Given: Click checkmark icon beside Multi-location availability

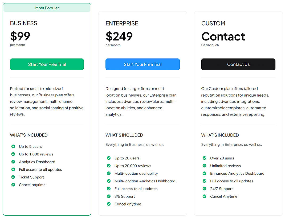Looking at the screenshot, I should click(109, 173).
